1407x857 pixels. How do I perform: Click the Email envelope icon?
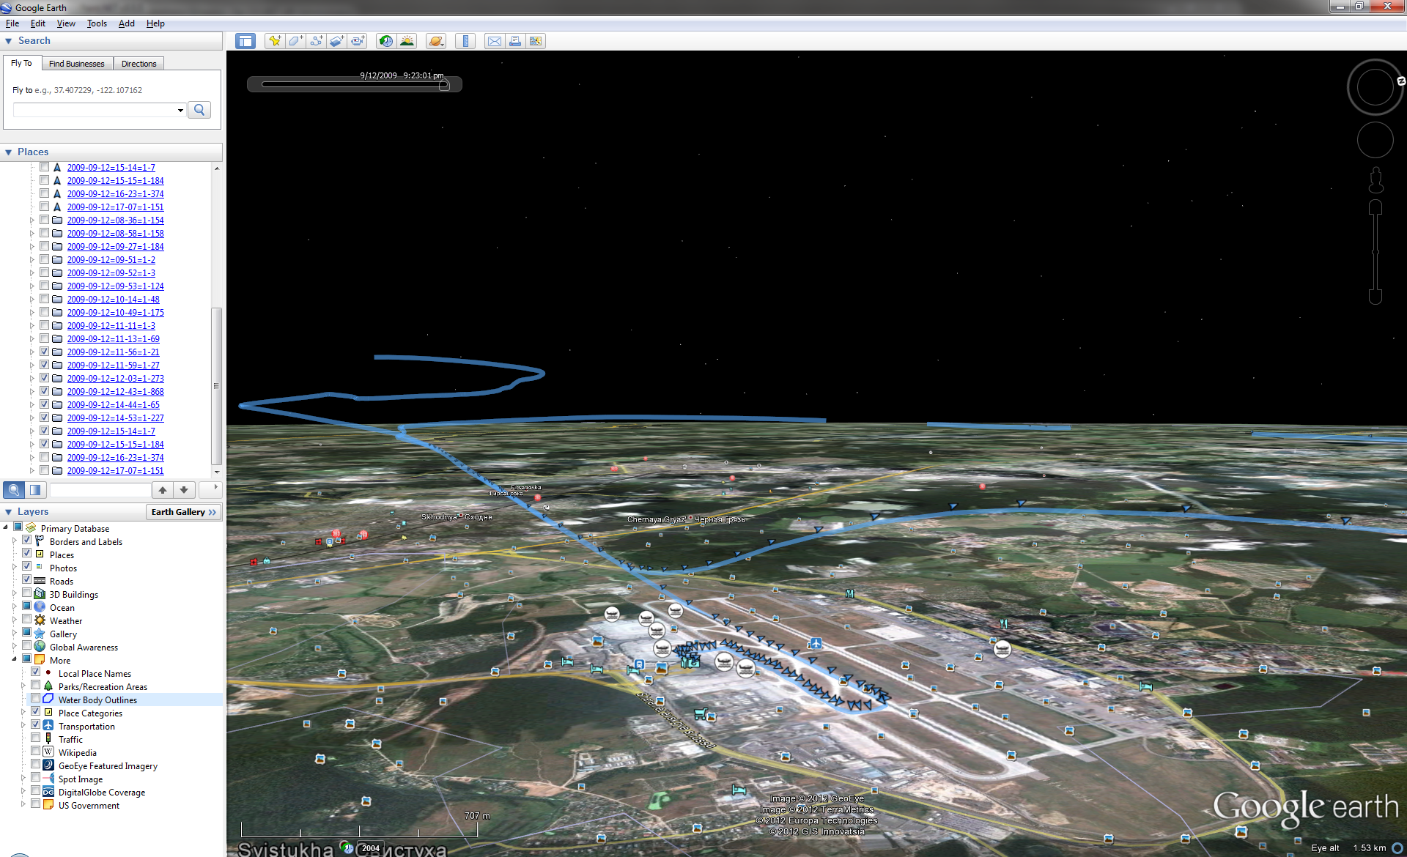(495, 41)
